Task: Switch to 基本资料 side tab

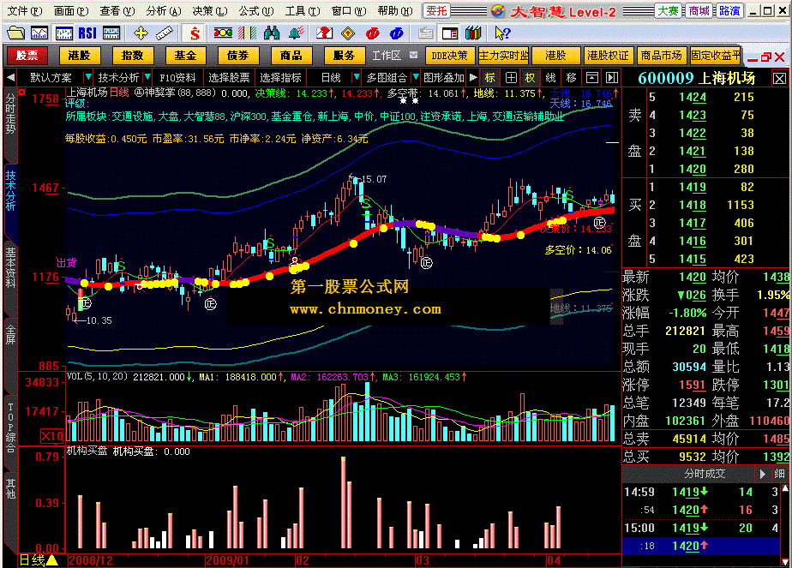Action: pyautogui.click(x=10, y=266)
